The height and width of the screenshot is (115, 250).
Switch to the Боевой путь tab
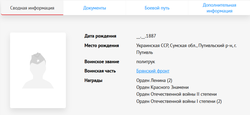pos(157,8)
